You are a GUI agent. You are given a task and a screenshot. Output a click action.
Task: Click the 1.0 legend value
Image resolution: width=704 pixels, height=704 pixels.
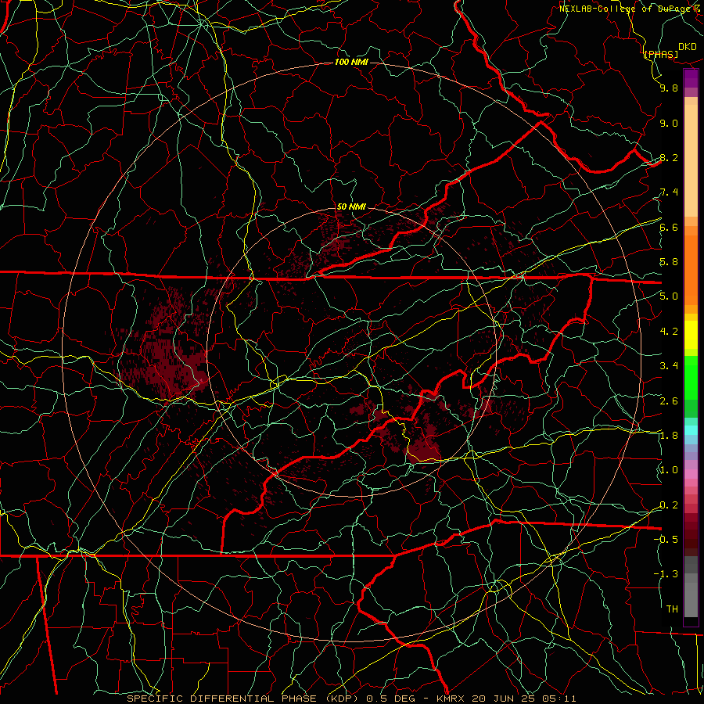click(x=669, y=470)
